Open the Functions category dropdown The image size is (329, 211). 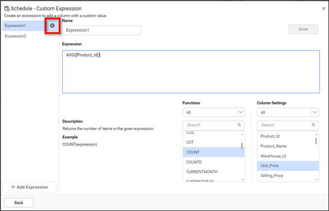coord(240,112)
